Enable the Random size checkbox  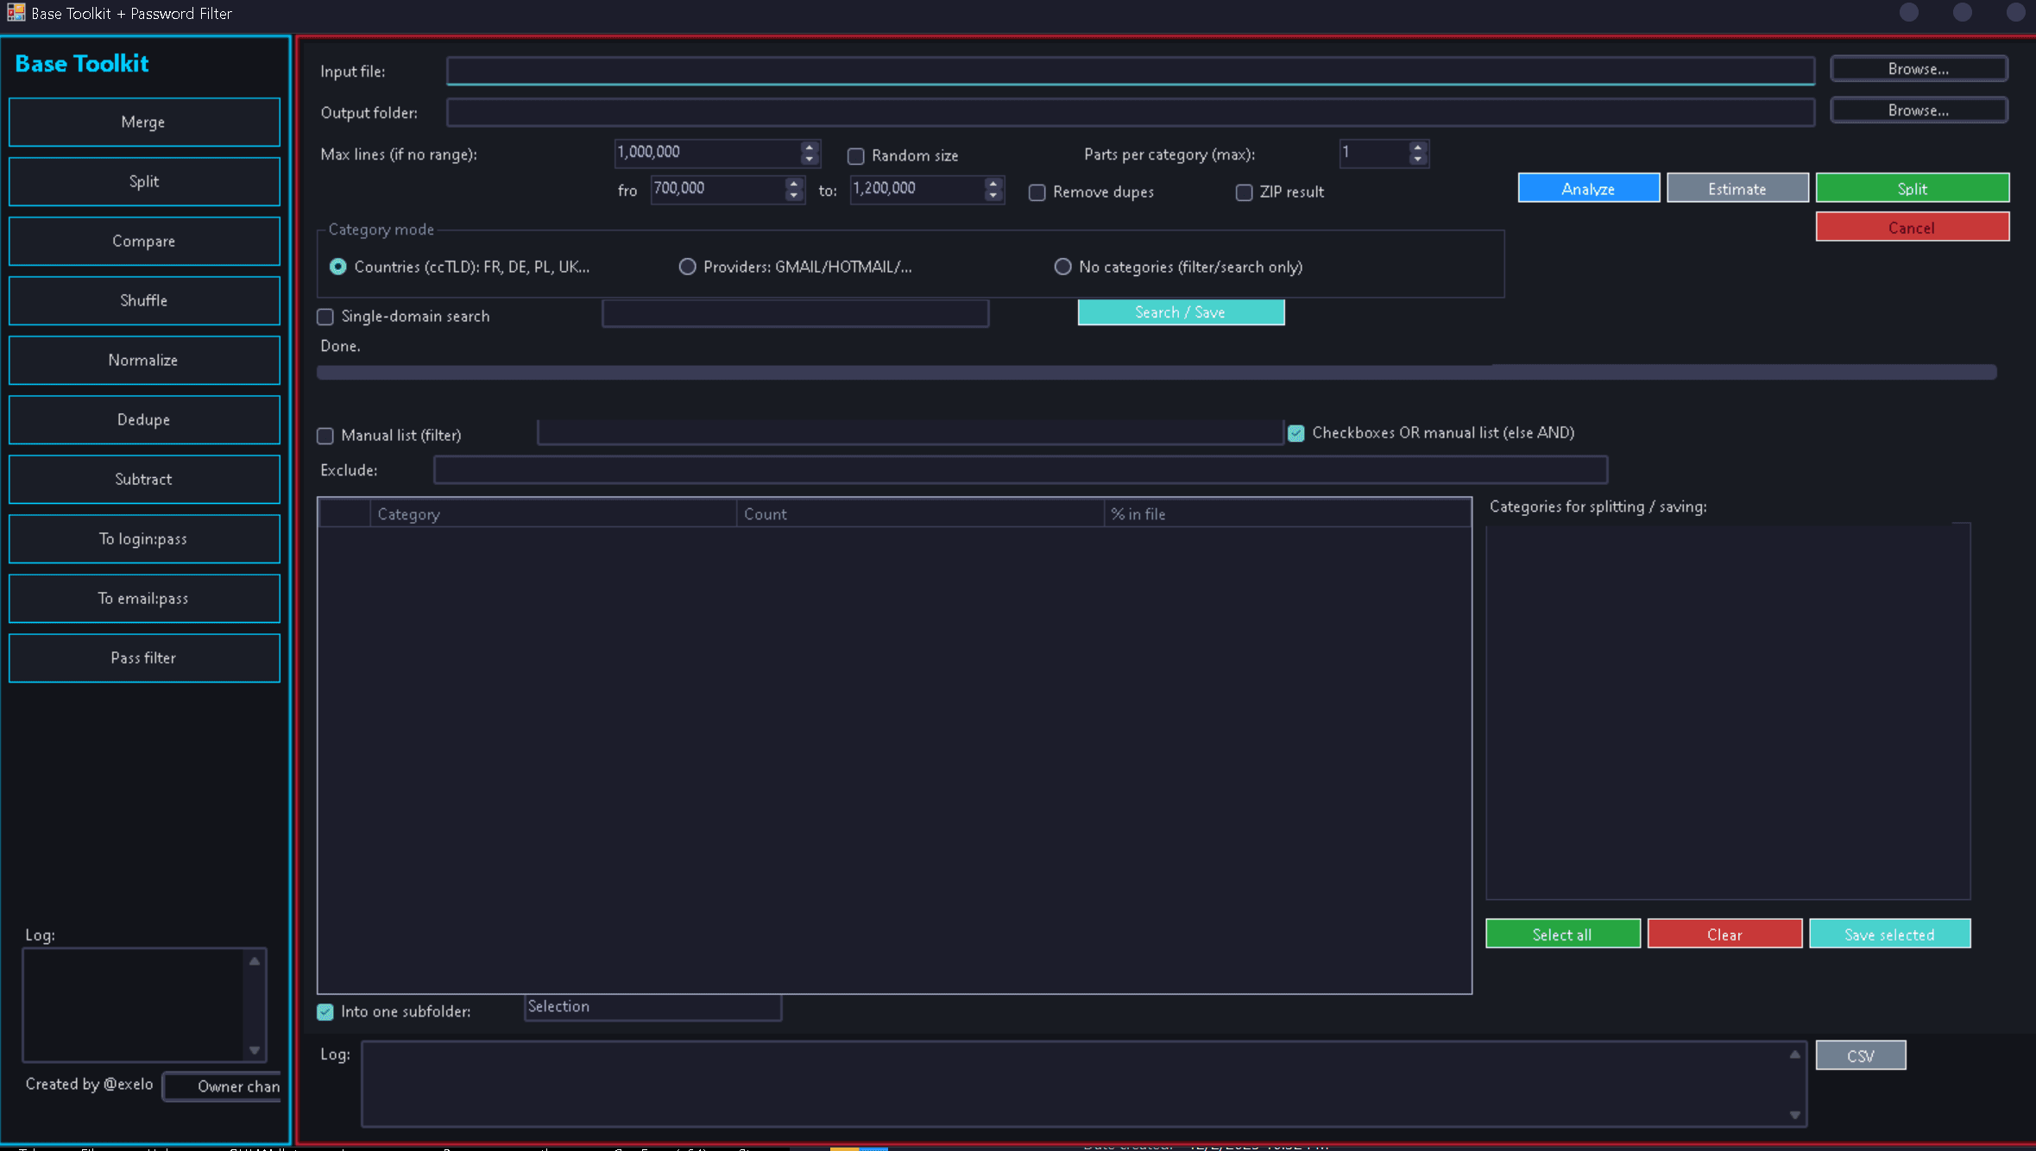point(855,156)
